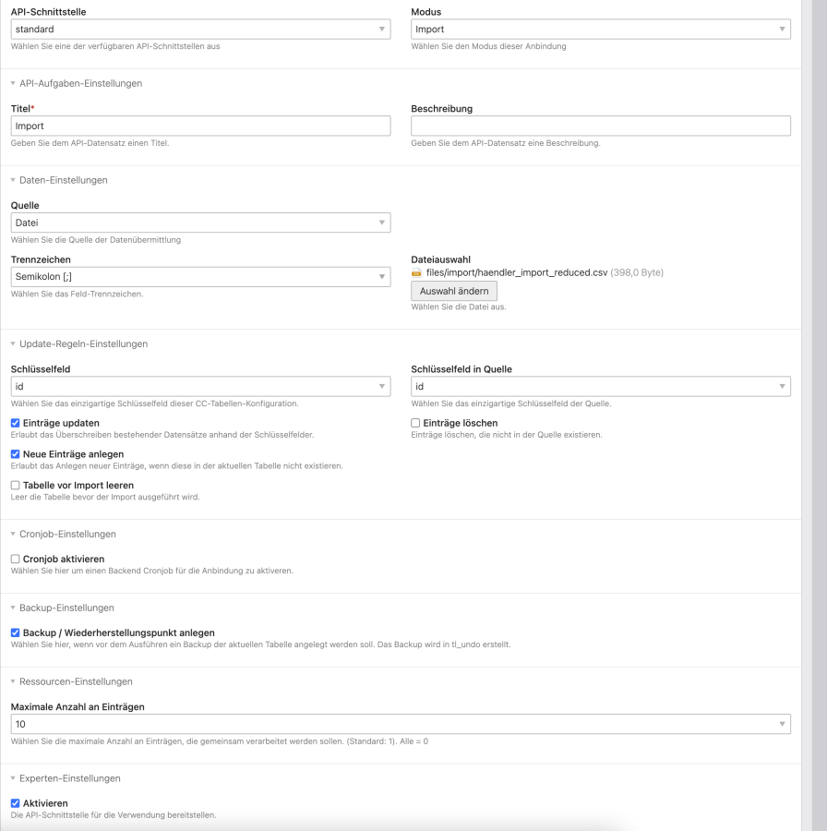Uncheck Neue Einträge anlegen

tap(16, 454)
